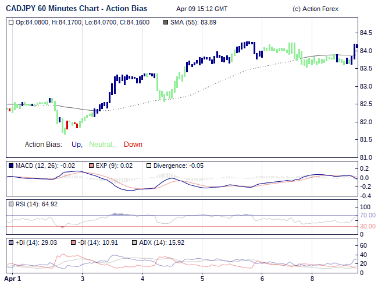Image resolution: width=378 pixels, height=285 pixels.
Task: Click the 83.0 price axis label
Action: [x=366, y=86]
